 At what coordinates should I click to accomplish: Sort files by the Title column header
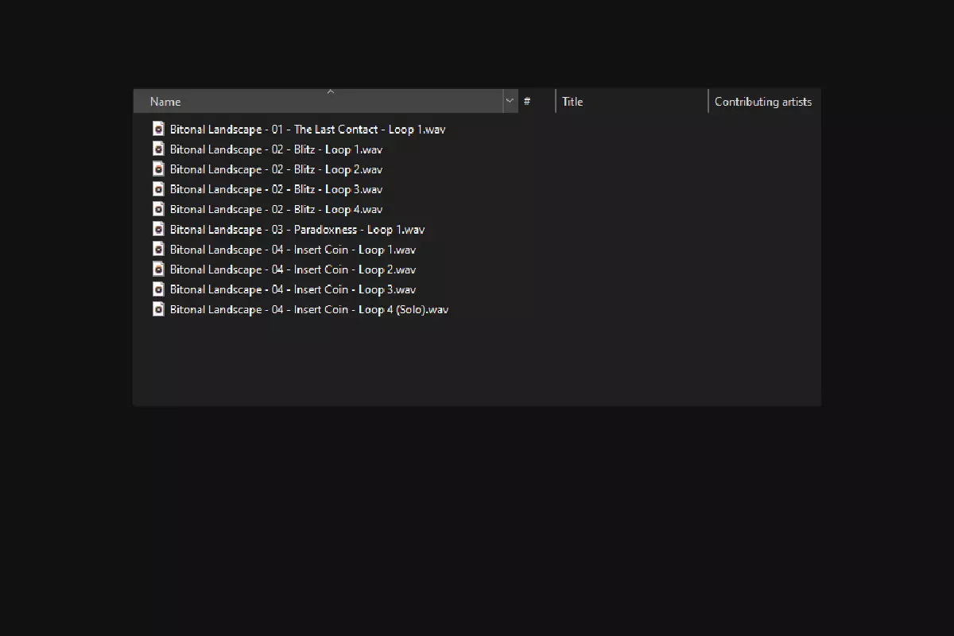(x=632, y=101)
